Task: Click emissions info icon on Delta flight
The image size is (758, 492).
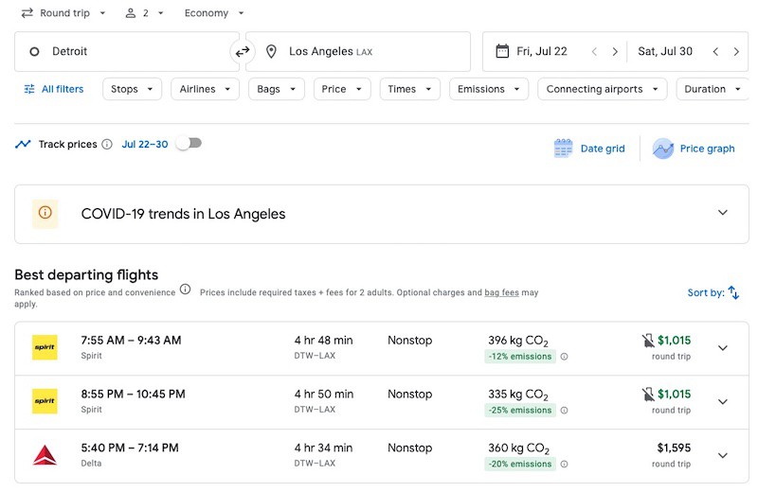Action: [564, 465]
